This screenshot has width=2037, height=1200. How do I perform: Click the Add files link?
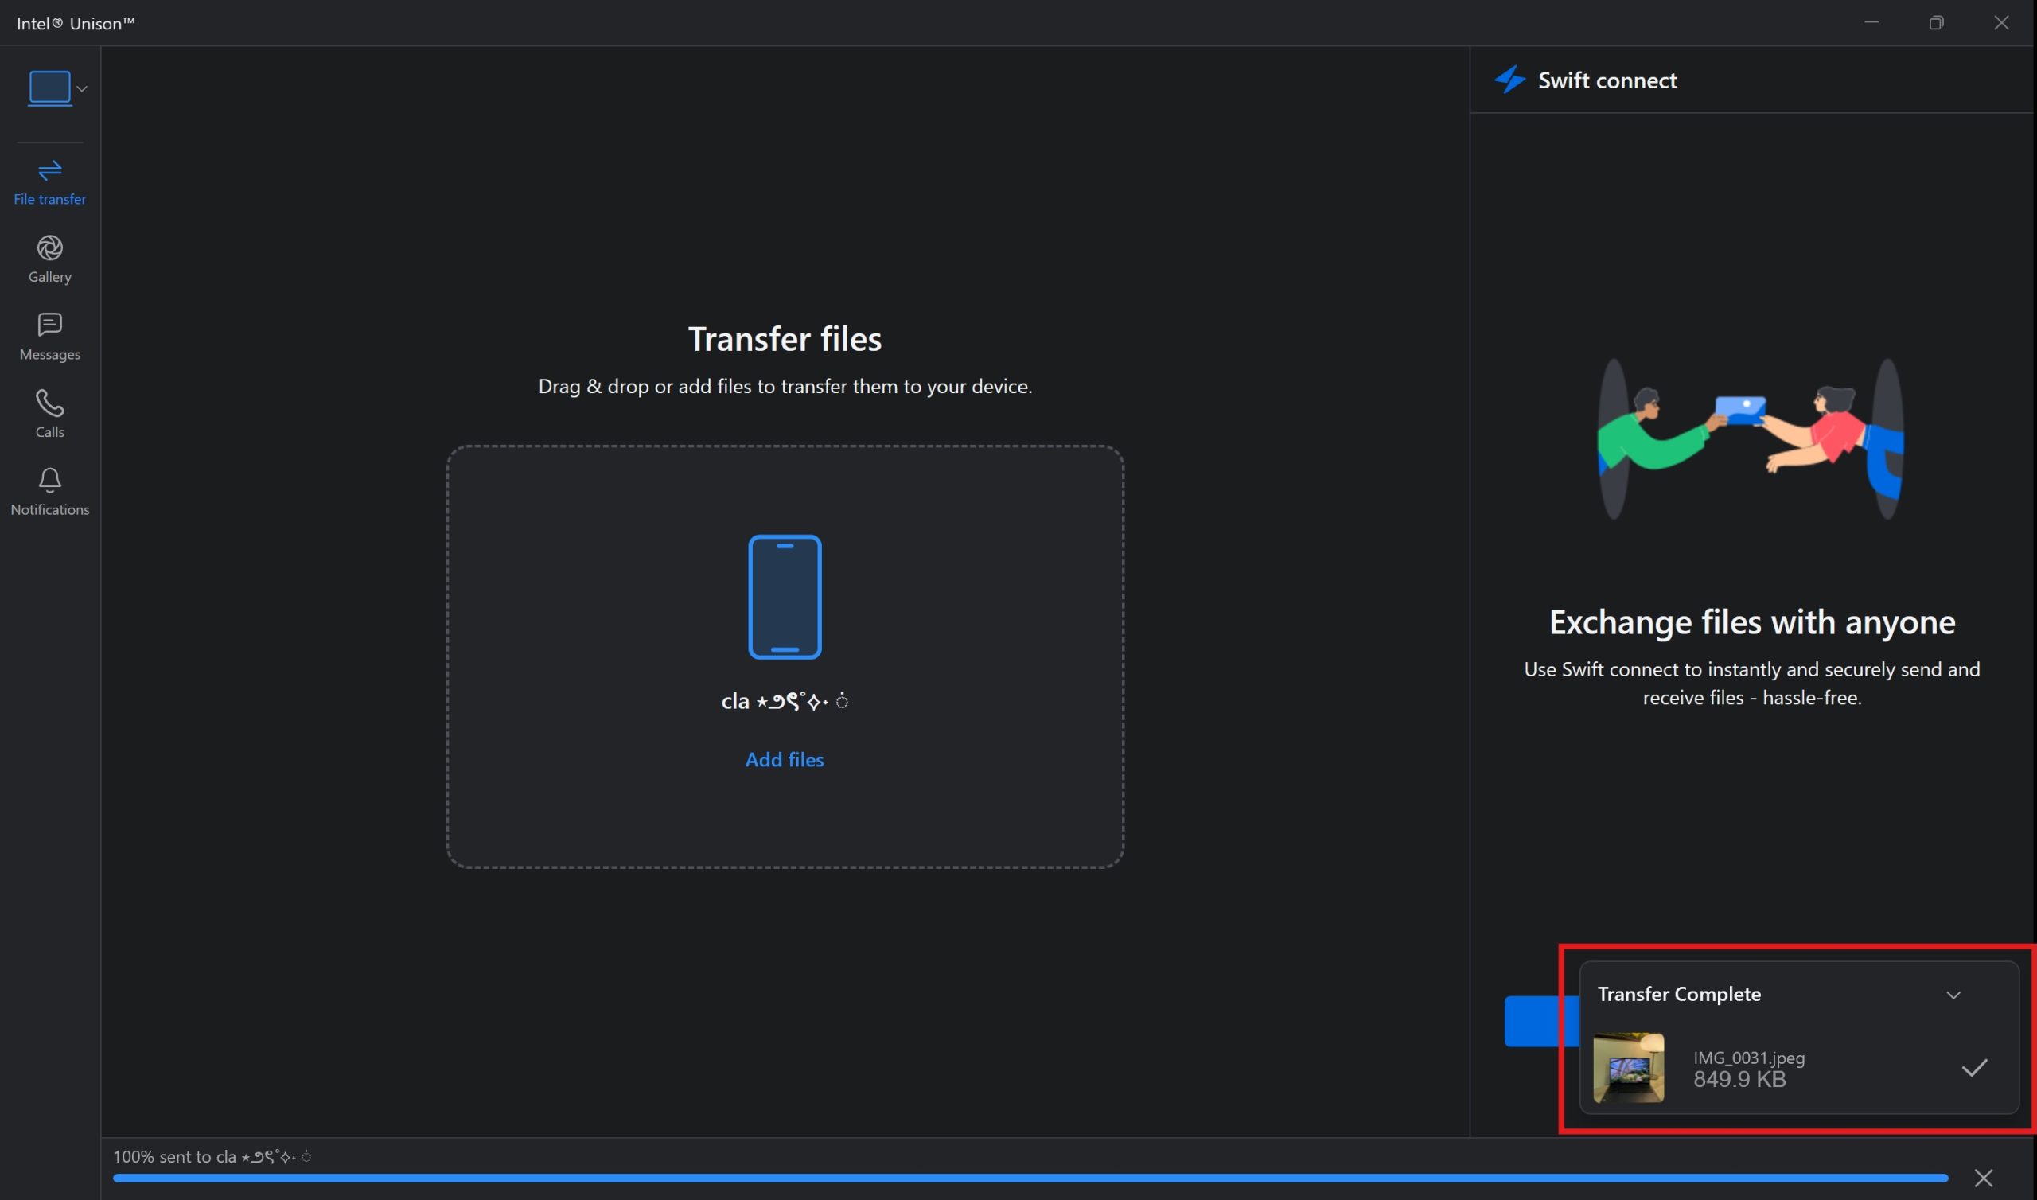click(x=784, y=759)
